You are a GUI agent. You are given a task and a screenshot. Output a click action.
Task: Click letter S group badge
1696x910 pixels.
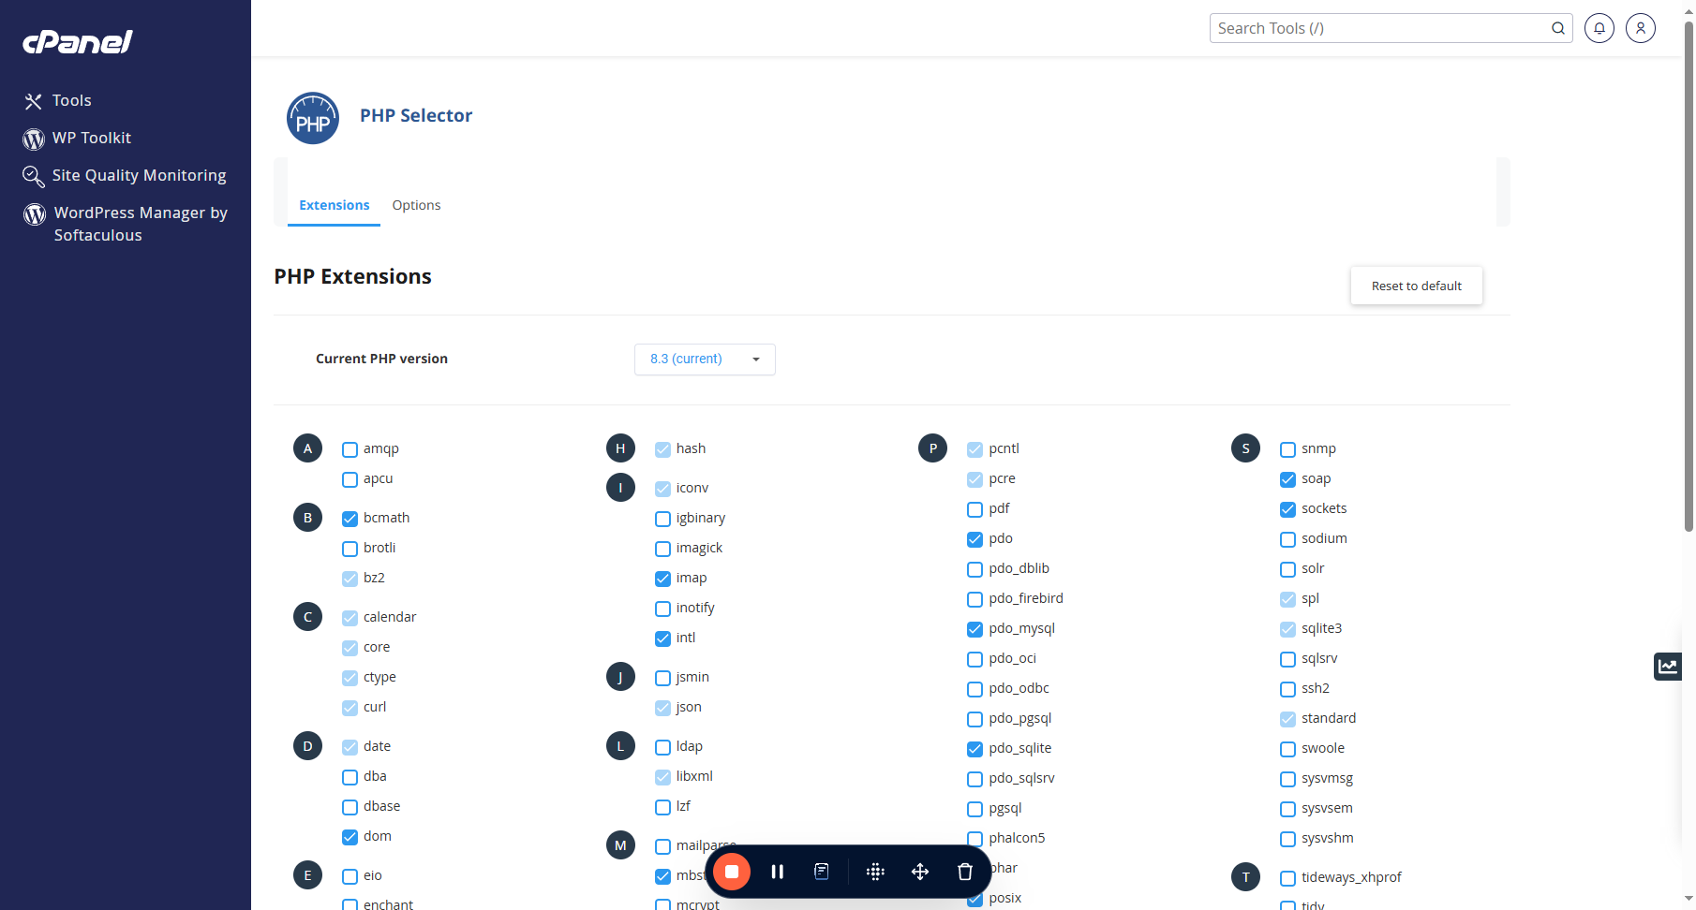click(x=1245, y=448)
